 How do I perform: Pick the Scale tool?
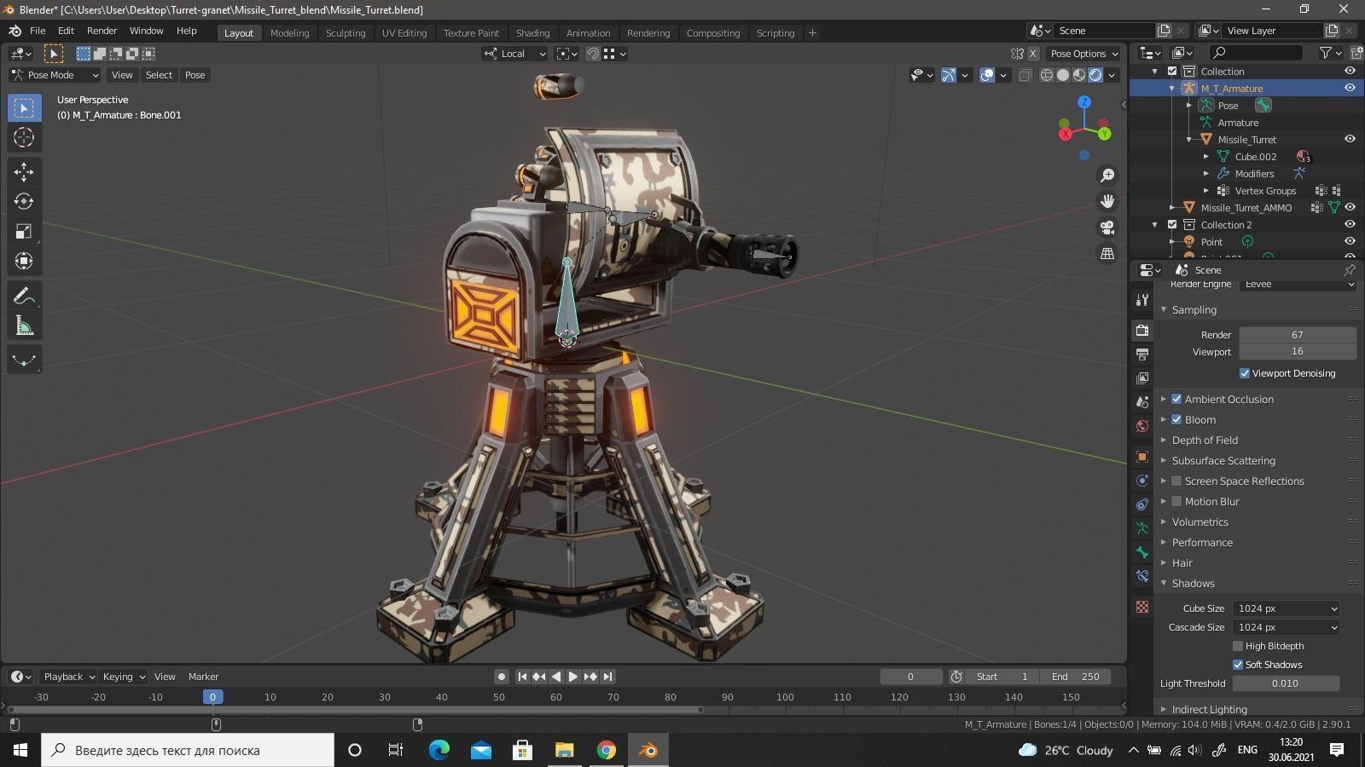[24, 231]
